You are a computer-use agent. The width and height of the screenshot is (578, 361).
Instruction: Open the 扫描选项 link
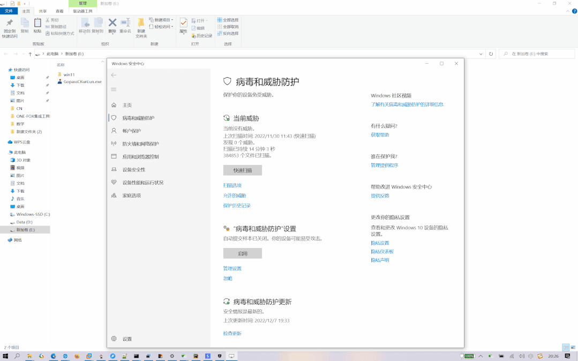[x=232, y=185]
